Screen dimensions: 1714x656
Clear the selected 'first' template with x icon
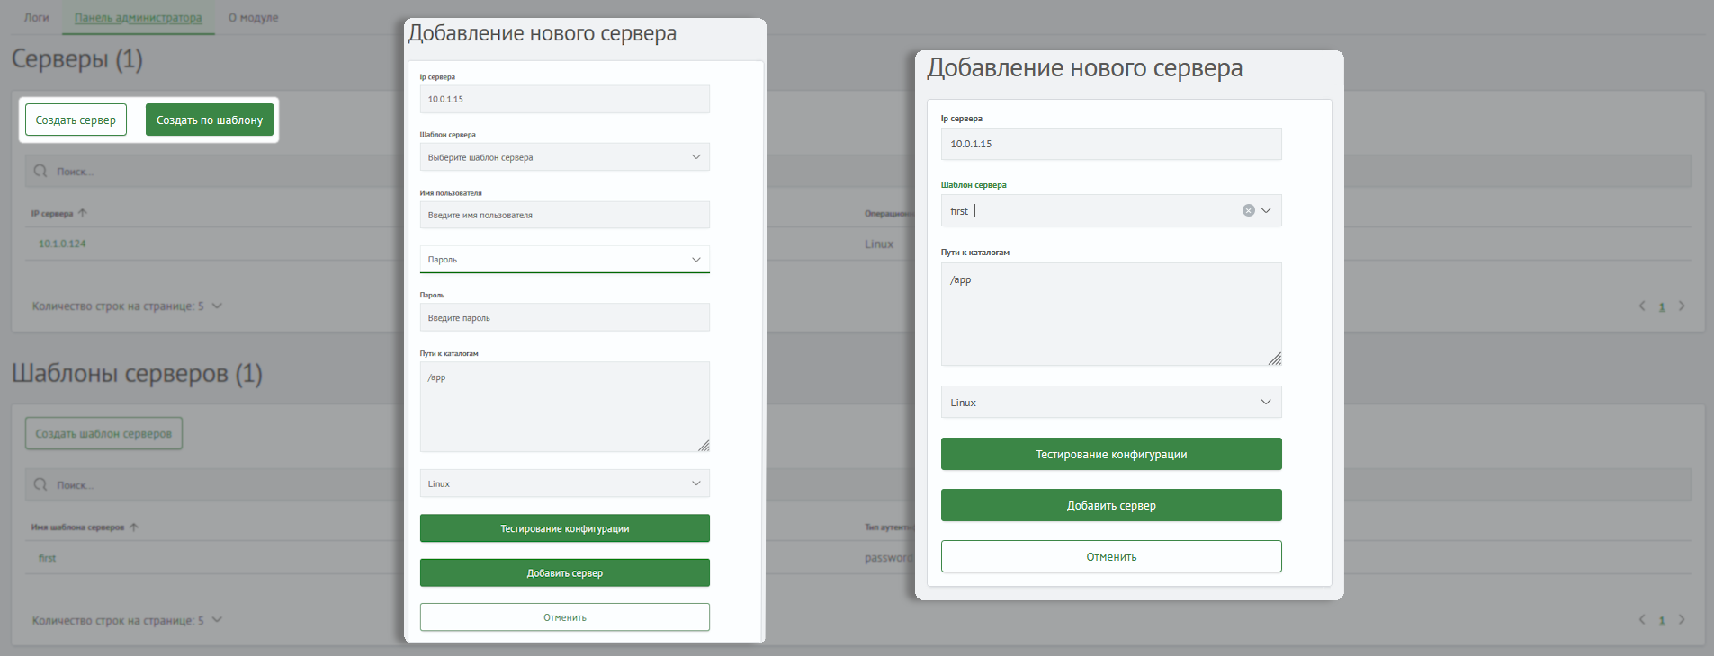pos(1248,210)
